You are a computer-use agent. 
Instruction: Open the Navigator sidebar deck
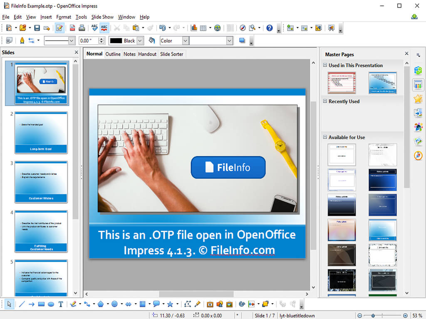[418, 155]
